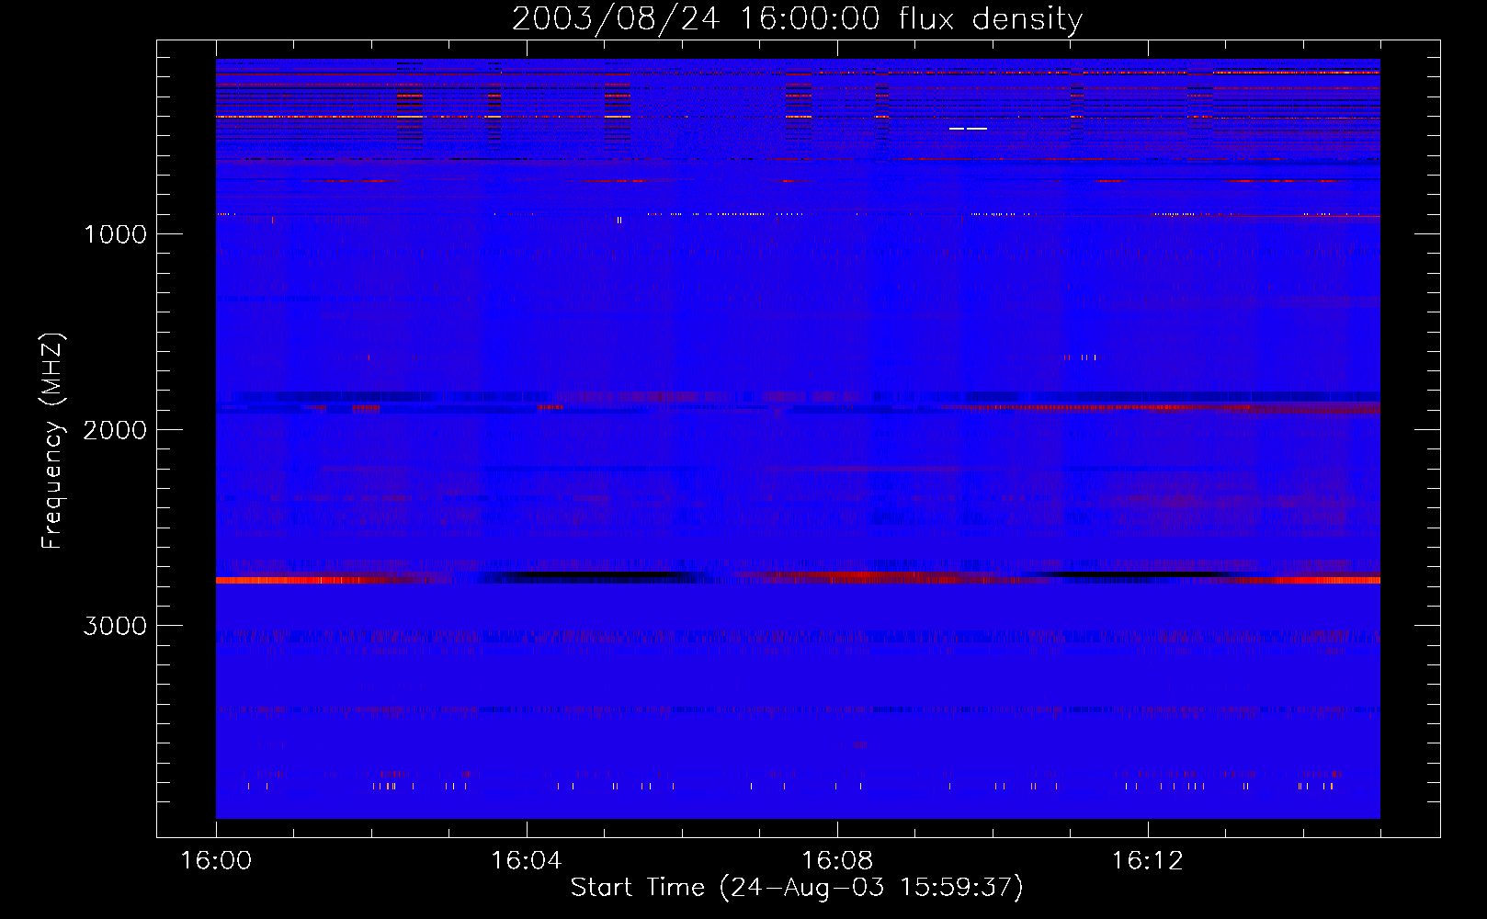Click the "Start Time (24-Aug-03 15:59:37)" label
The width and height of the screenshot is (1487, 919).
[797, 888]
